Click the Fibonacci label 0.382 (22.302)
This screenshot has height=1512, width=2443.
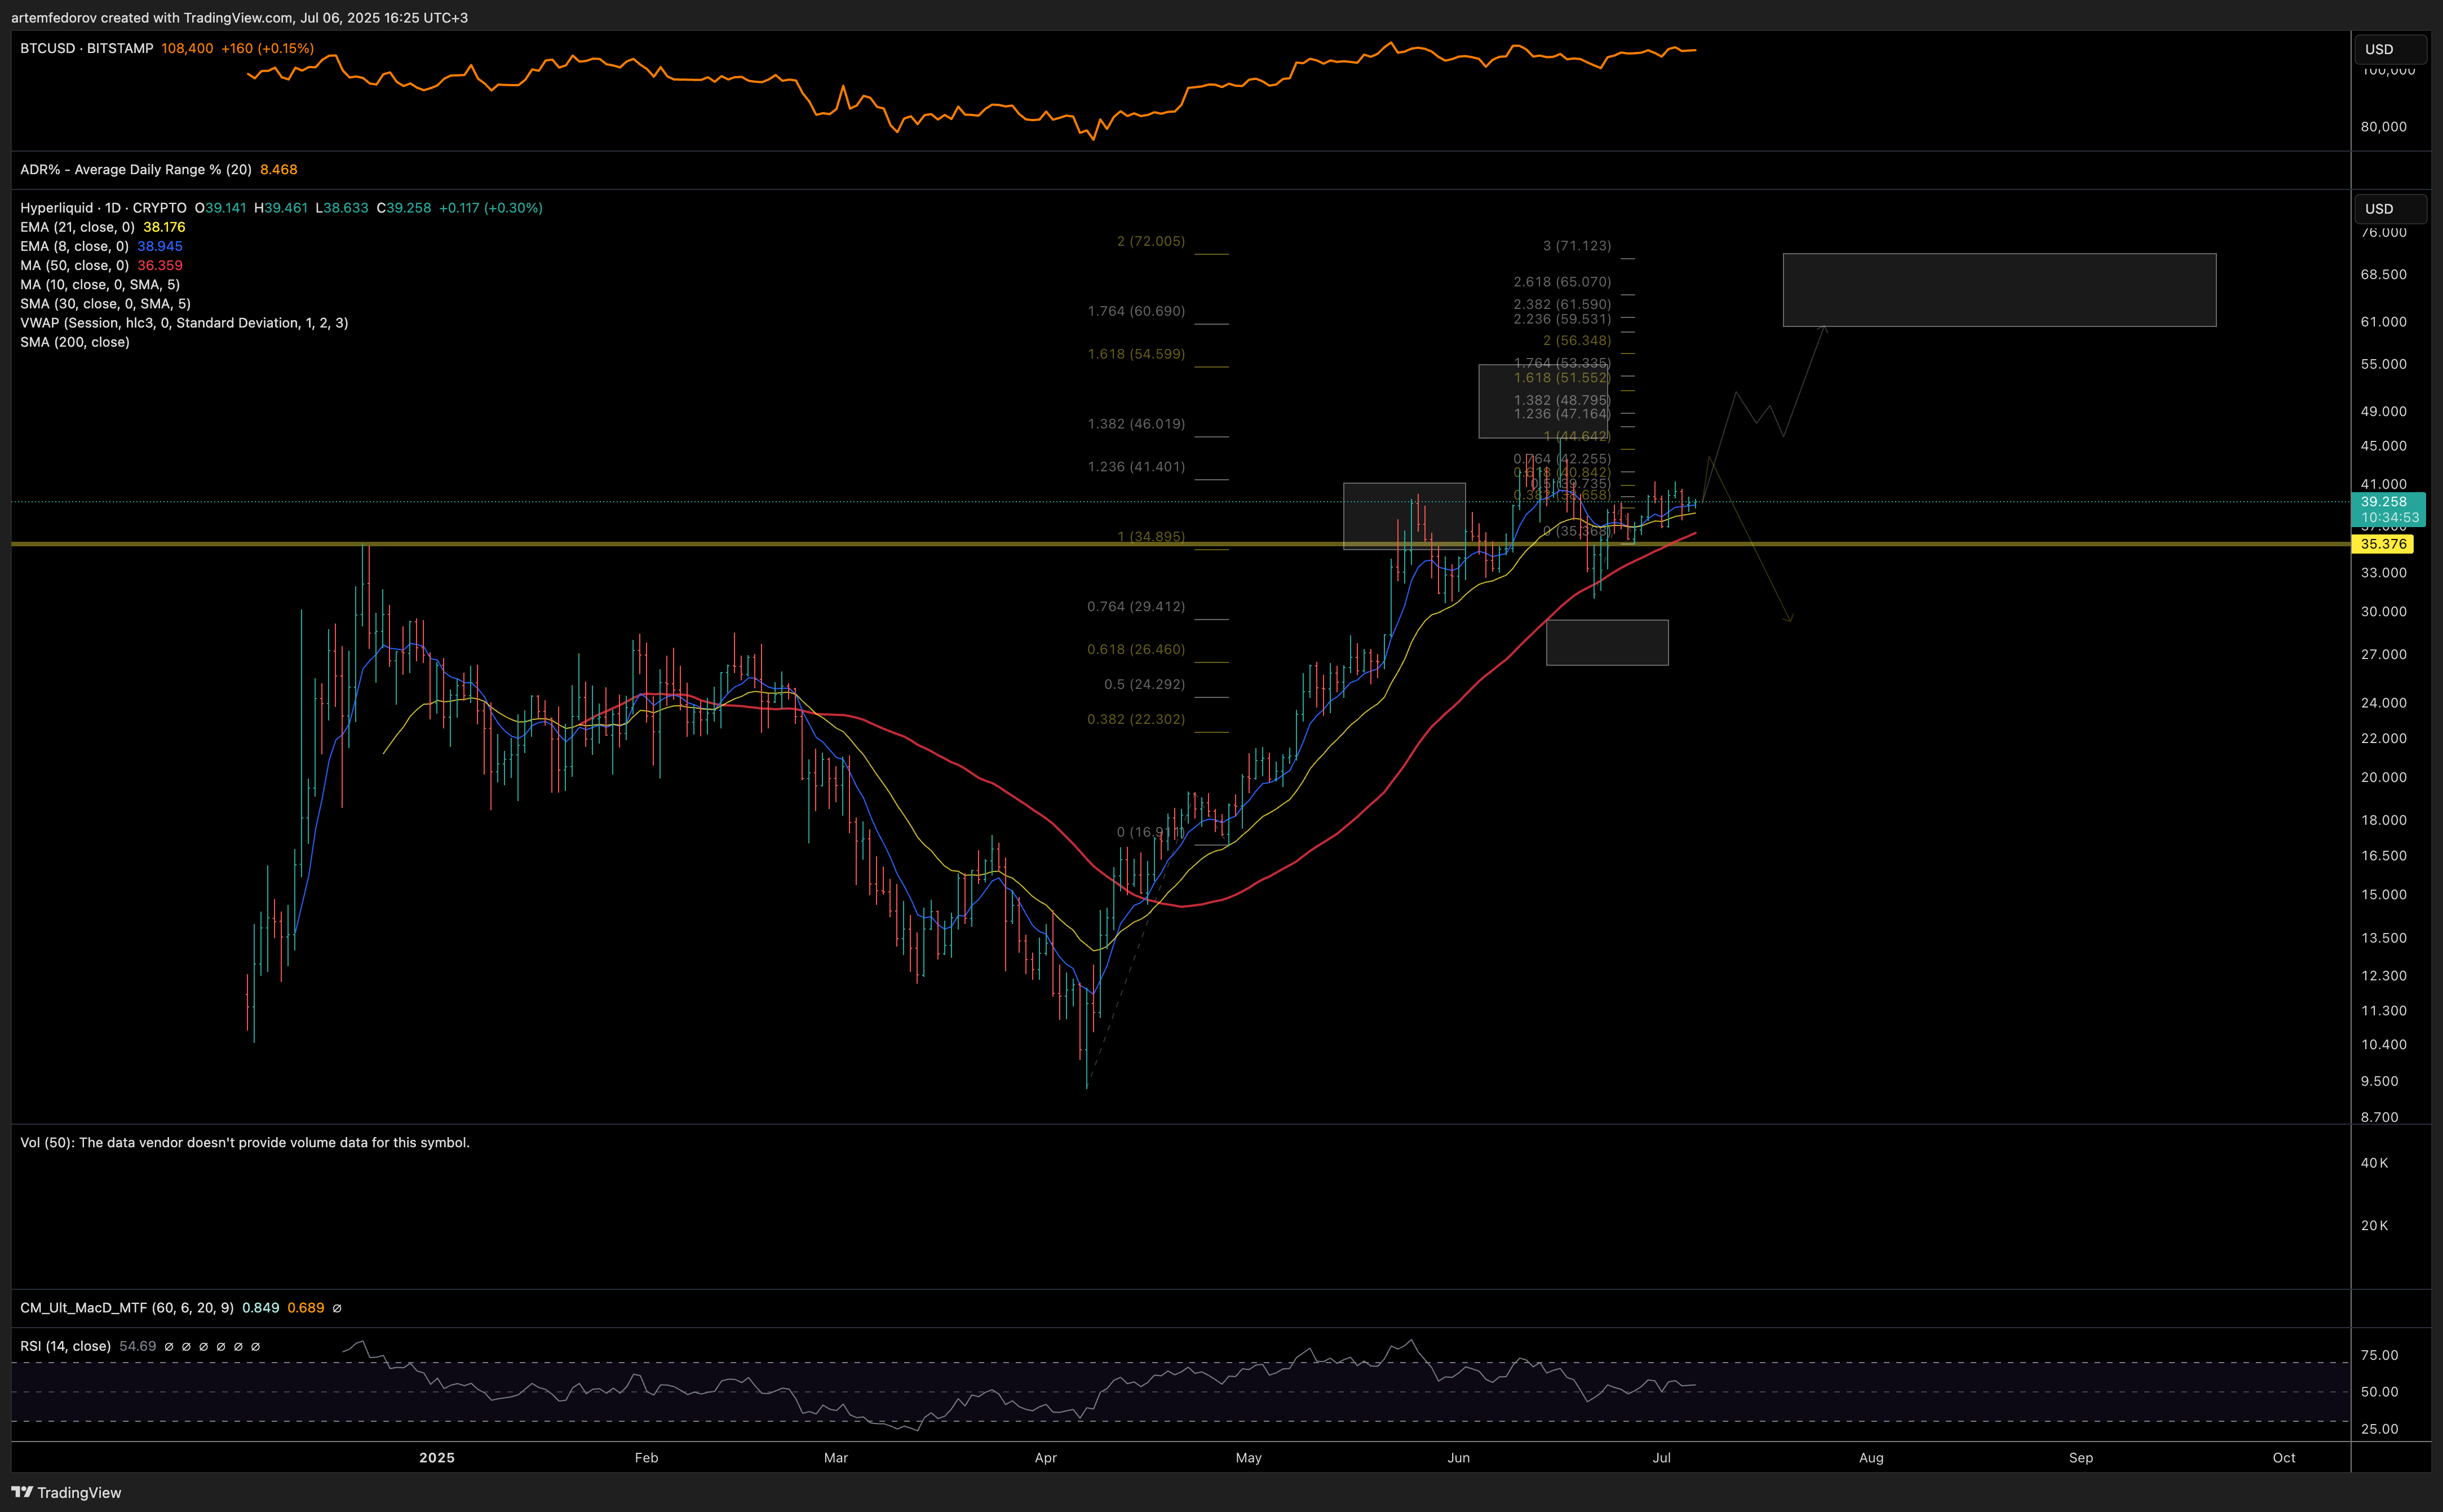click(x=1136, y=719)
